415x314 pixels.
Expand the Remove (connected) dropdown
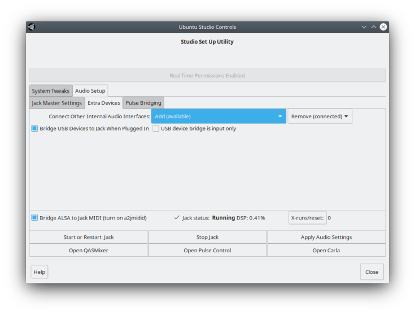(x=320, y=116)
